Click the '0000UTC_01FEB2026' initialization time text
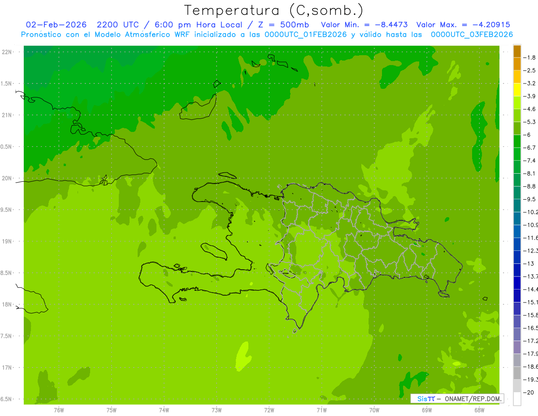This screenshot has height=416, width=538. [x=306, y=35]
